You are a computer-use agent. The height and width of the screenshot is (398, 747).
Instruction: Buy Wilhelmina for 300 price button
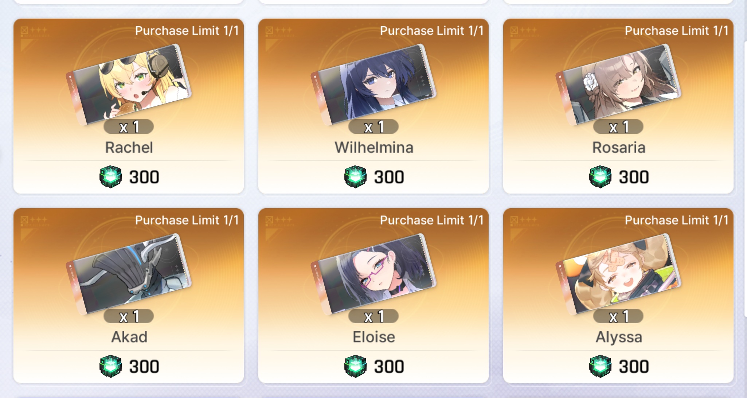374,177
